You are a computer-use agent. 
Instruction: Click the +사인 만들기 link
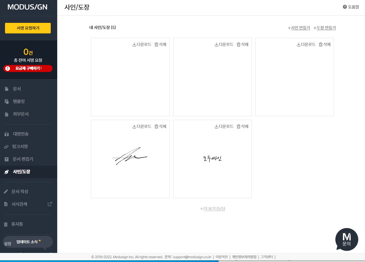point(299,28)
